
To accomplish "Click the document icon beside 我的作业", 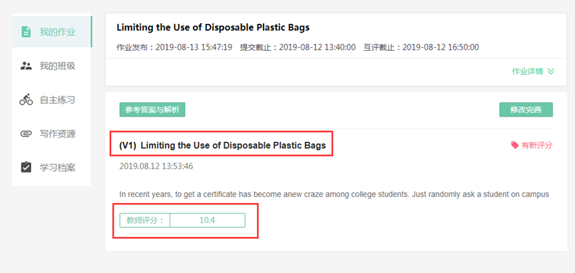I will pos(26,31).
